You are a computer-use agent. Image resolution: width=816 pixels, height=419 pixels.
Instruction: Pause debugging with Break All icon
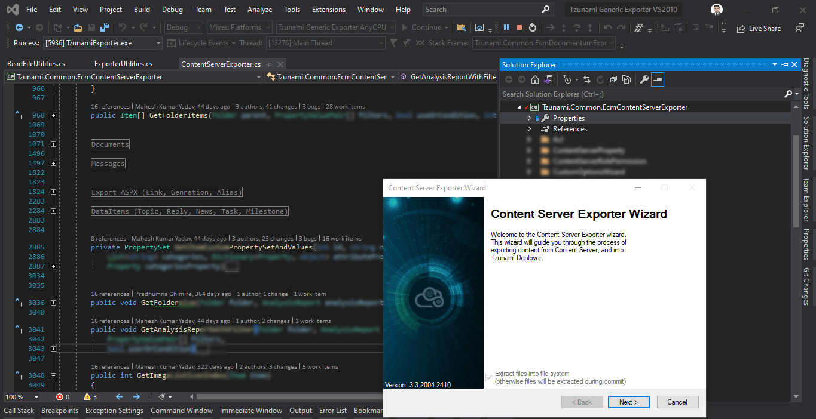[506, 27]
